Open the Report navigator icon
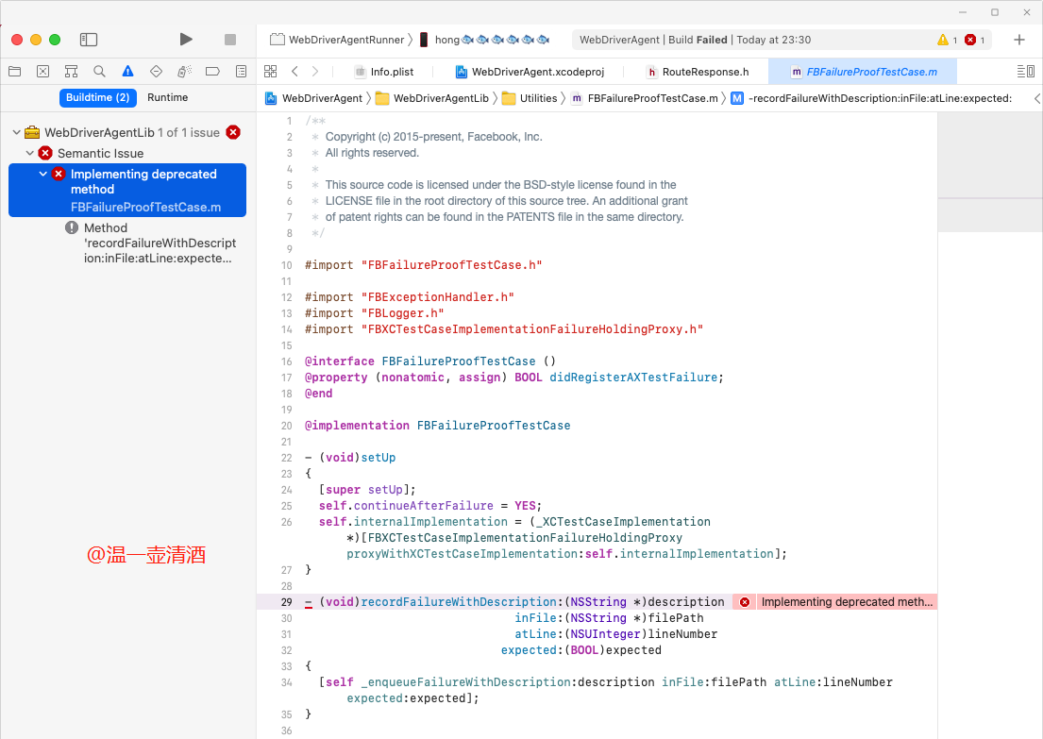 coord(241,71)
